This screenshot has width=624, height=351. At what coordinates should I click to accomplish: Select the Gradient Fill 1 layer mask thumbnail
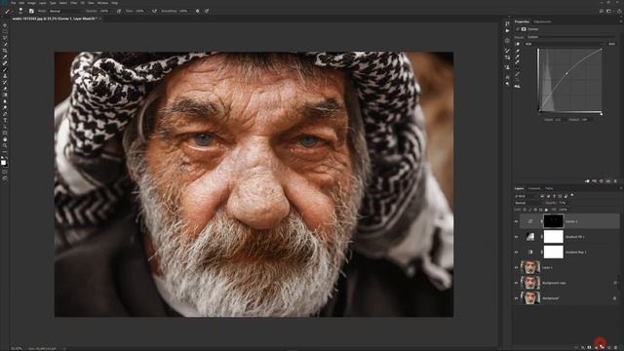pos(554,237)
